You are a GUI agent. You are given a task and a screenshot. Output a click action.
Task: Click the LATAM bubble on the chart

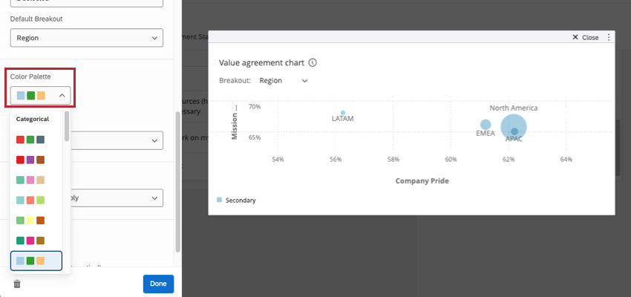[x=343, y=113]
